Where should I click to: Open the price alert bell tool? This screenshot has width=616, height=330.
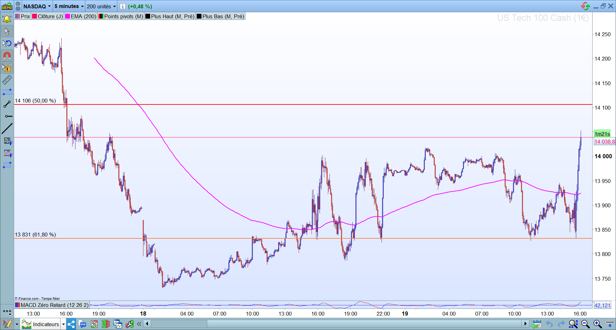pos(7,19)
